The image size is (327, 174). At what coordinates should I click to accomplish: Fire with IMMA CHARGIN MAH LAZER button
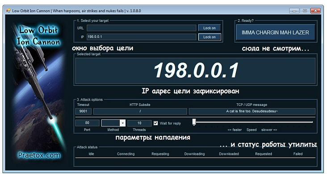coord(275,32)
